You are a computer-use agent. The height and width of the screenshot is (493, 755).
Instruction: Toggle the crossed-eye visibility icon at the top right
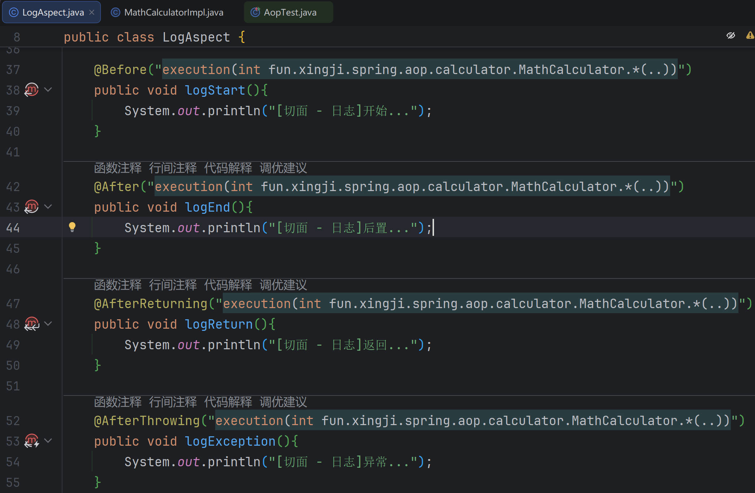[731, 35]
